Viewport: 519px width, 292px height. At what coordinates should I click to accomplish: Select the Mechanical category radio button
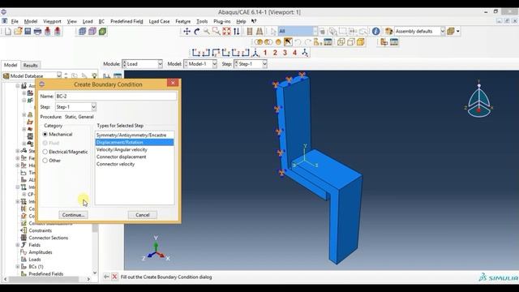(45, 135)
